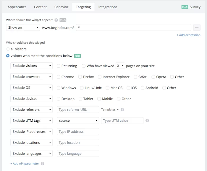Click the '+ Add expression' link
This screenshot has width=207, height=171.
pos(188,35)
